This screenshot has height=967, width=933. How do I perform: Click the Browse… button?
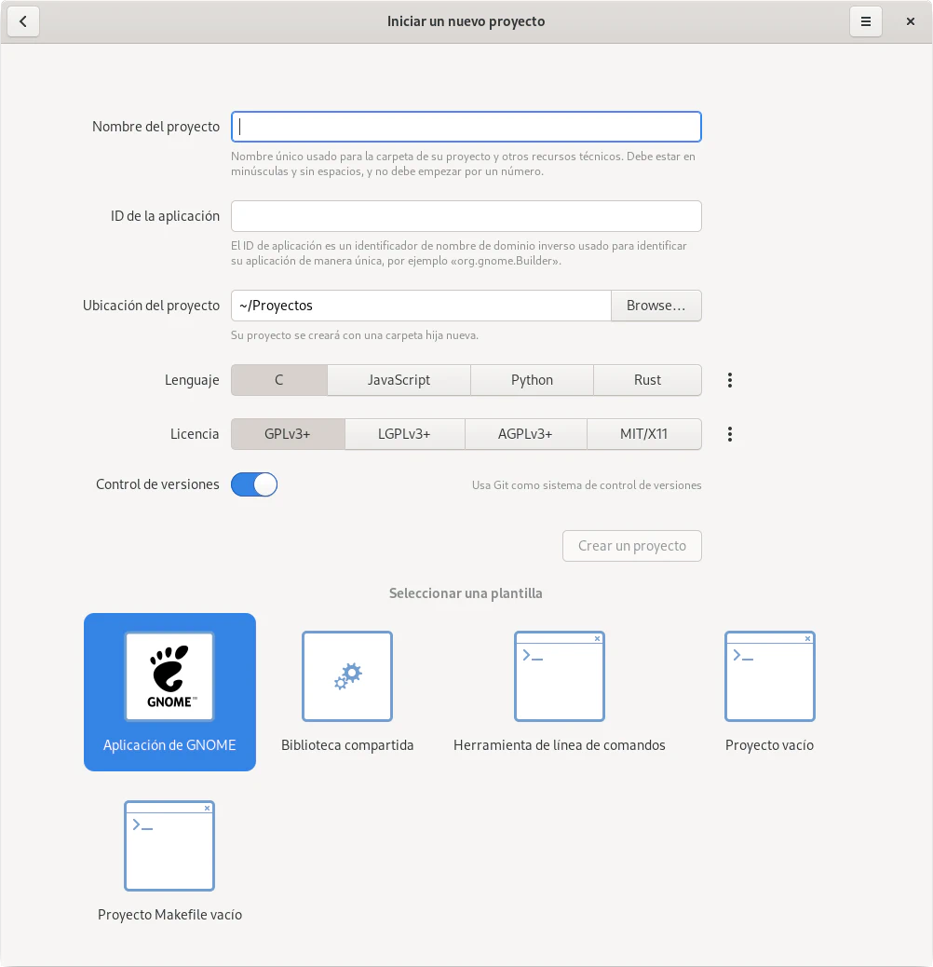click(x=656, y=306)
